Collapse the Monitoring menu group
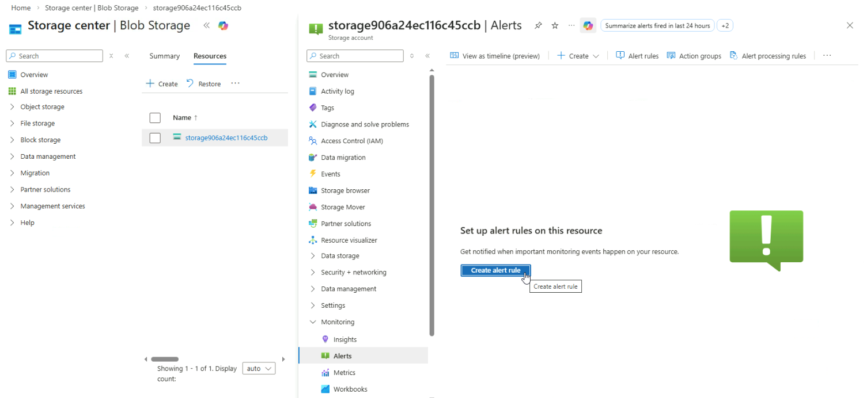This screenshot has height=398, width=867. pyautogui.click(x=313, y=322)
